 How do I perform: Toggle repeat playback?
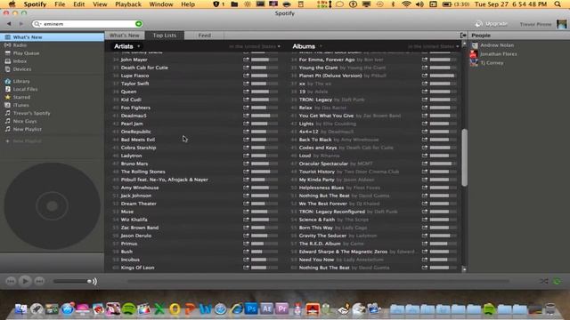[x=557, y=281]
